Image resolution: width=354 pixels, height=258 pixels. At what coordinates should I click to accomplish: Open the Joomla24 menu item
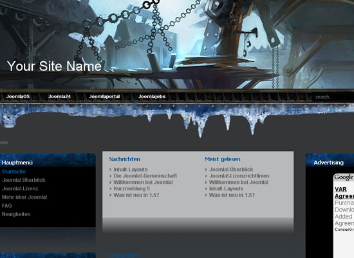tap(59, 96)
